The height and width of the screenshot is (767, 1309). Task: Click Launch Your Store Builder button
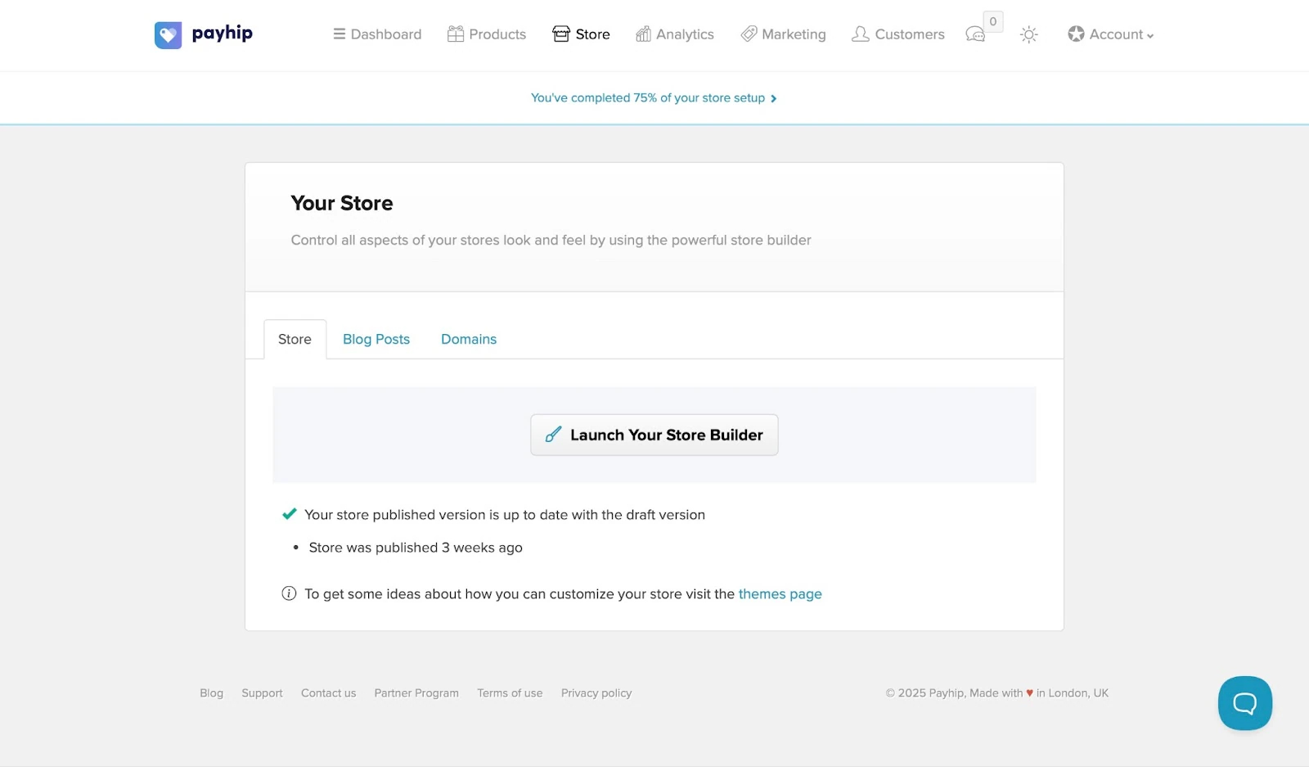[x=654, y=435]
